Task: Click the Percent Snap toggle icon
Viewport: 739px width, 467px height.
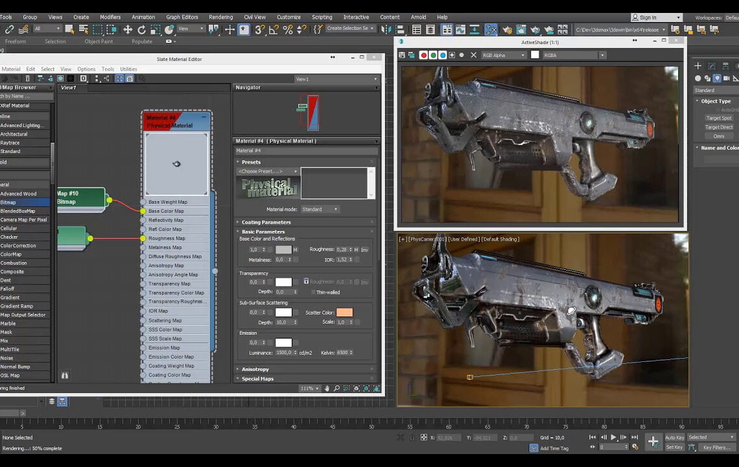Action: click(288, 30)
